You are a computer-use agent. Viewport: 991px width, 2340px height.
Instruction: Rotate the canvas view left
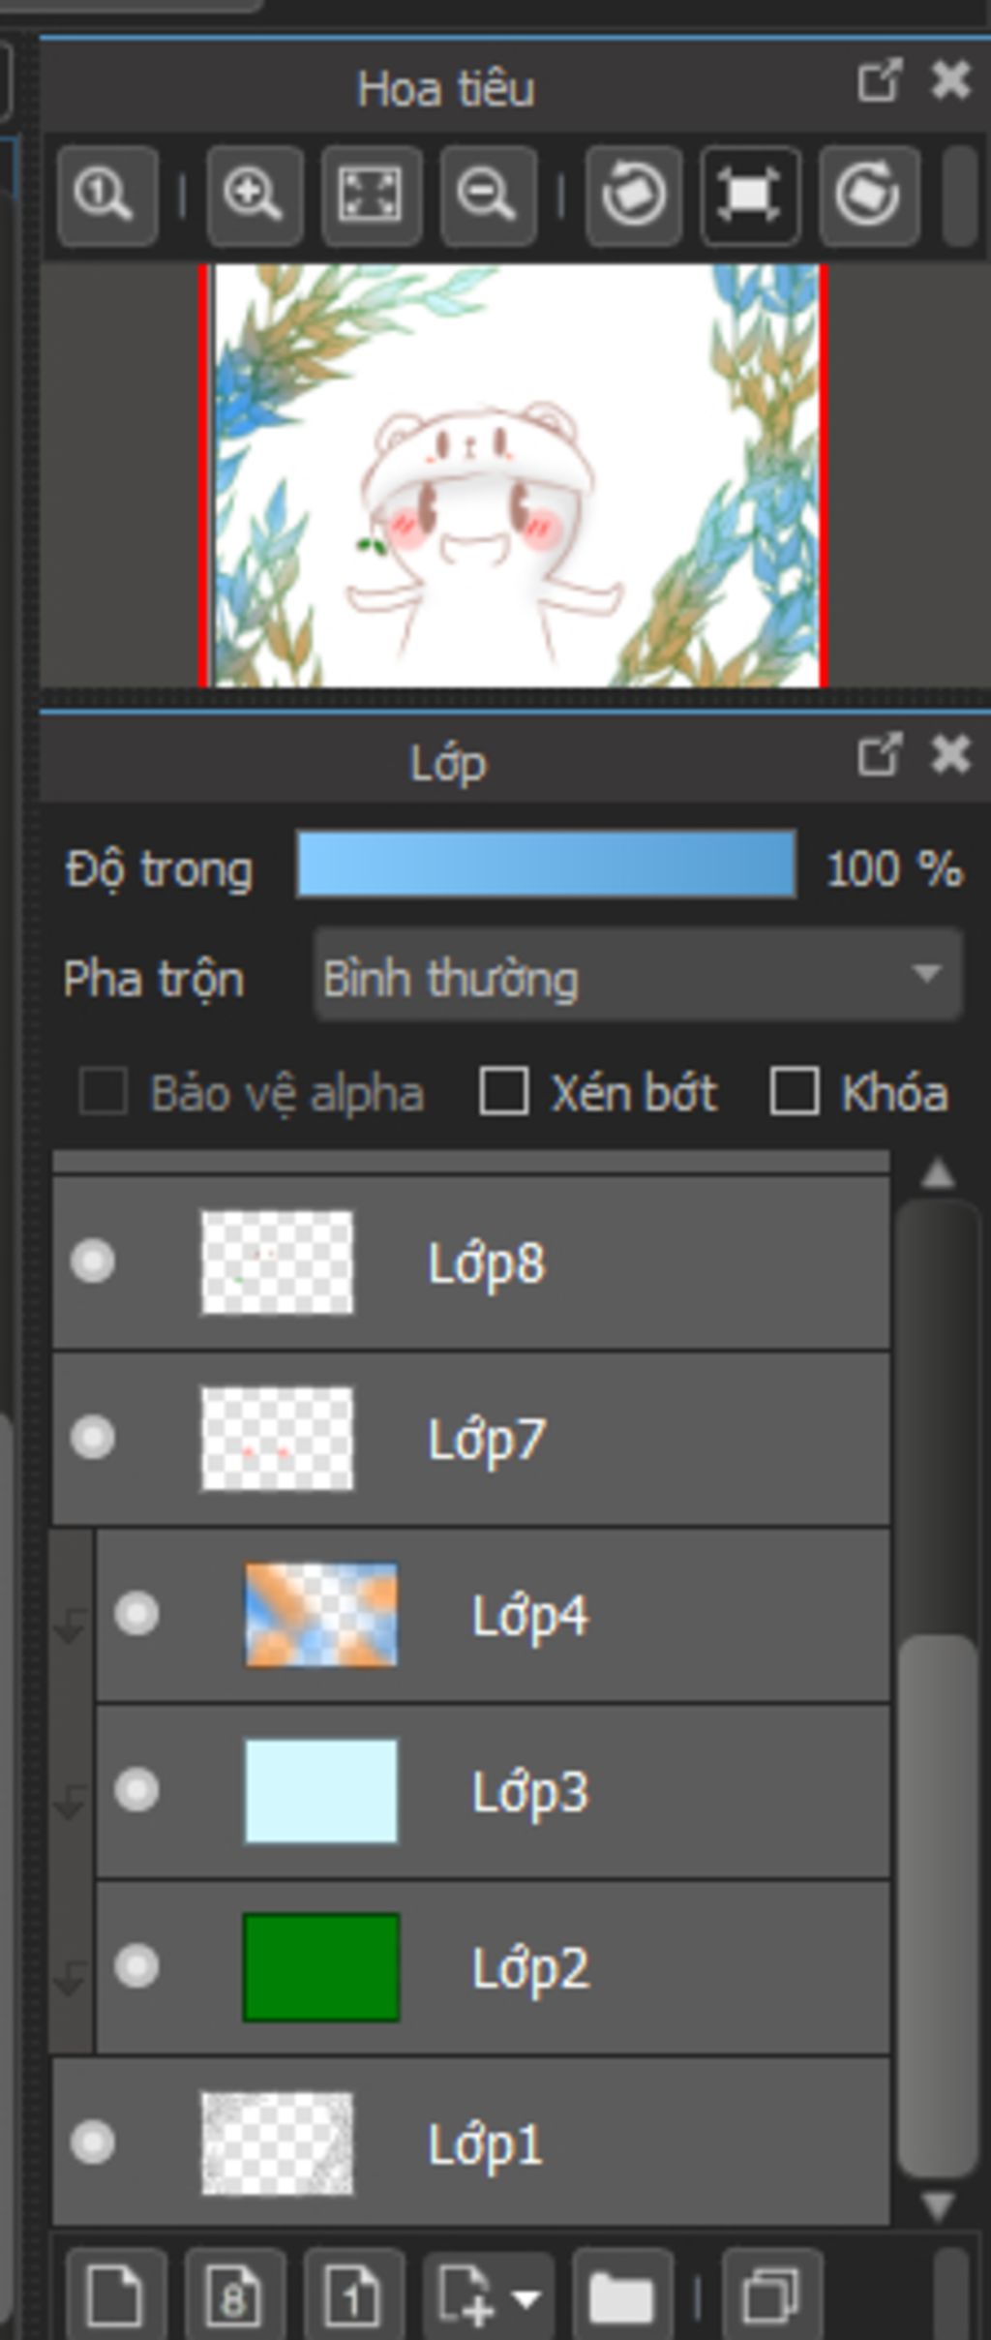point(633,196)
